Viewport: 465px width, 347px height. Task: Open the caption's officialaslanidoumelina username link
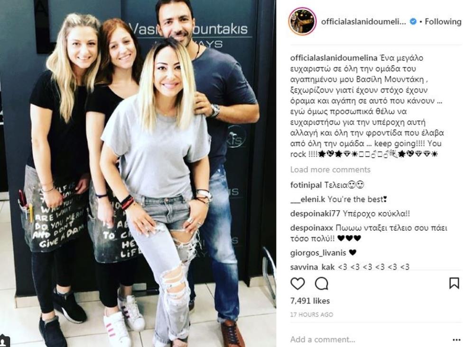click(334, 58)
